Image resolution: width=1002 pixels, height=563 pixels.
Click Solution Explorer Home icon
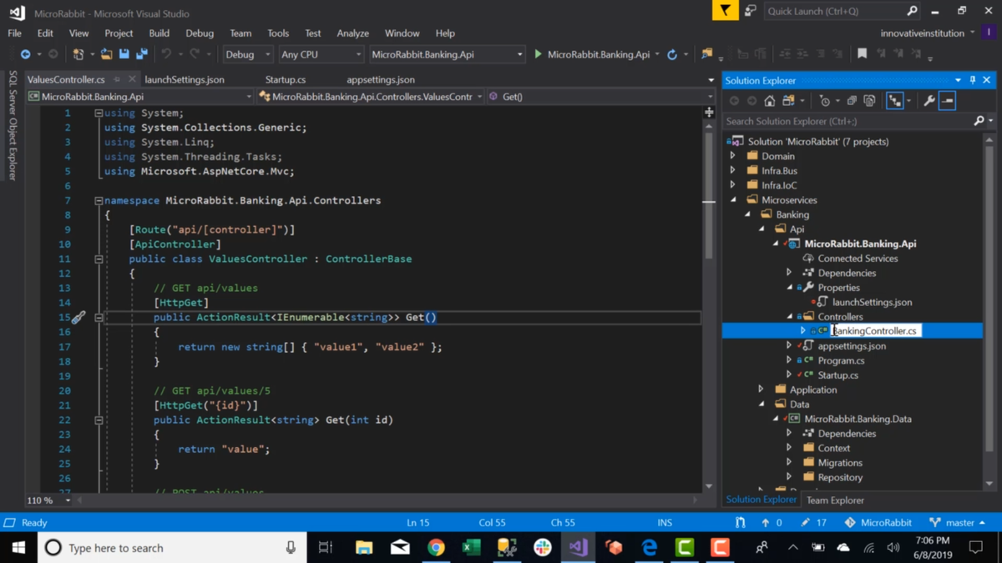pyautogui.click(x=769, y=101)
